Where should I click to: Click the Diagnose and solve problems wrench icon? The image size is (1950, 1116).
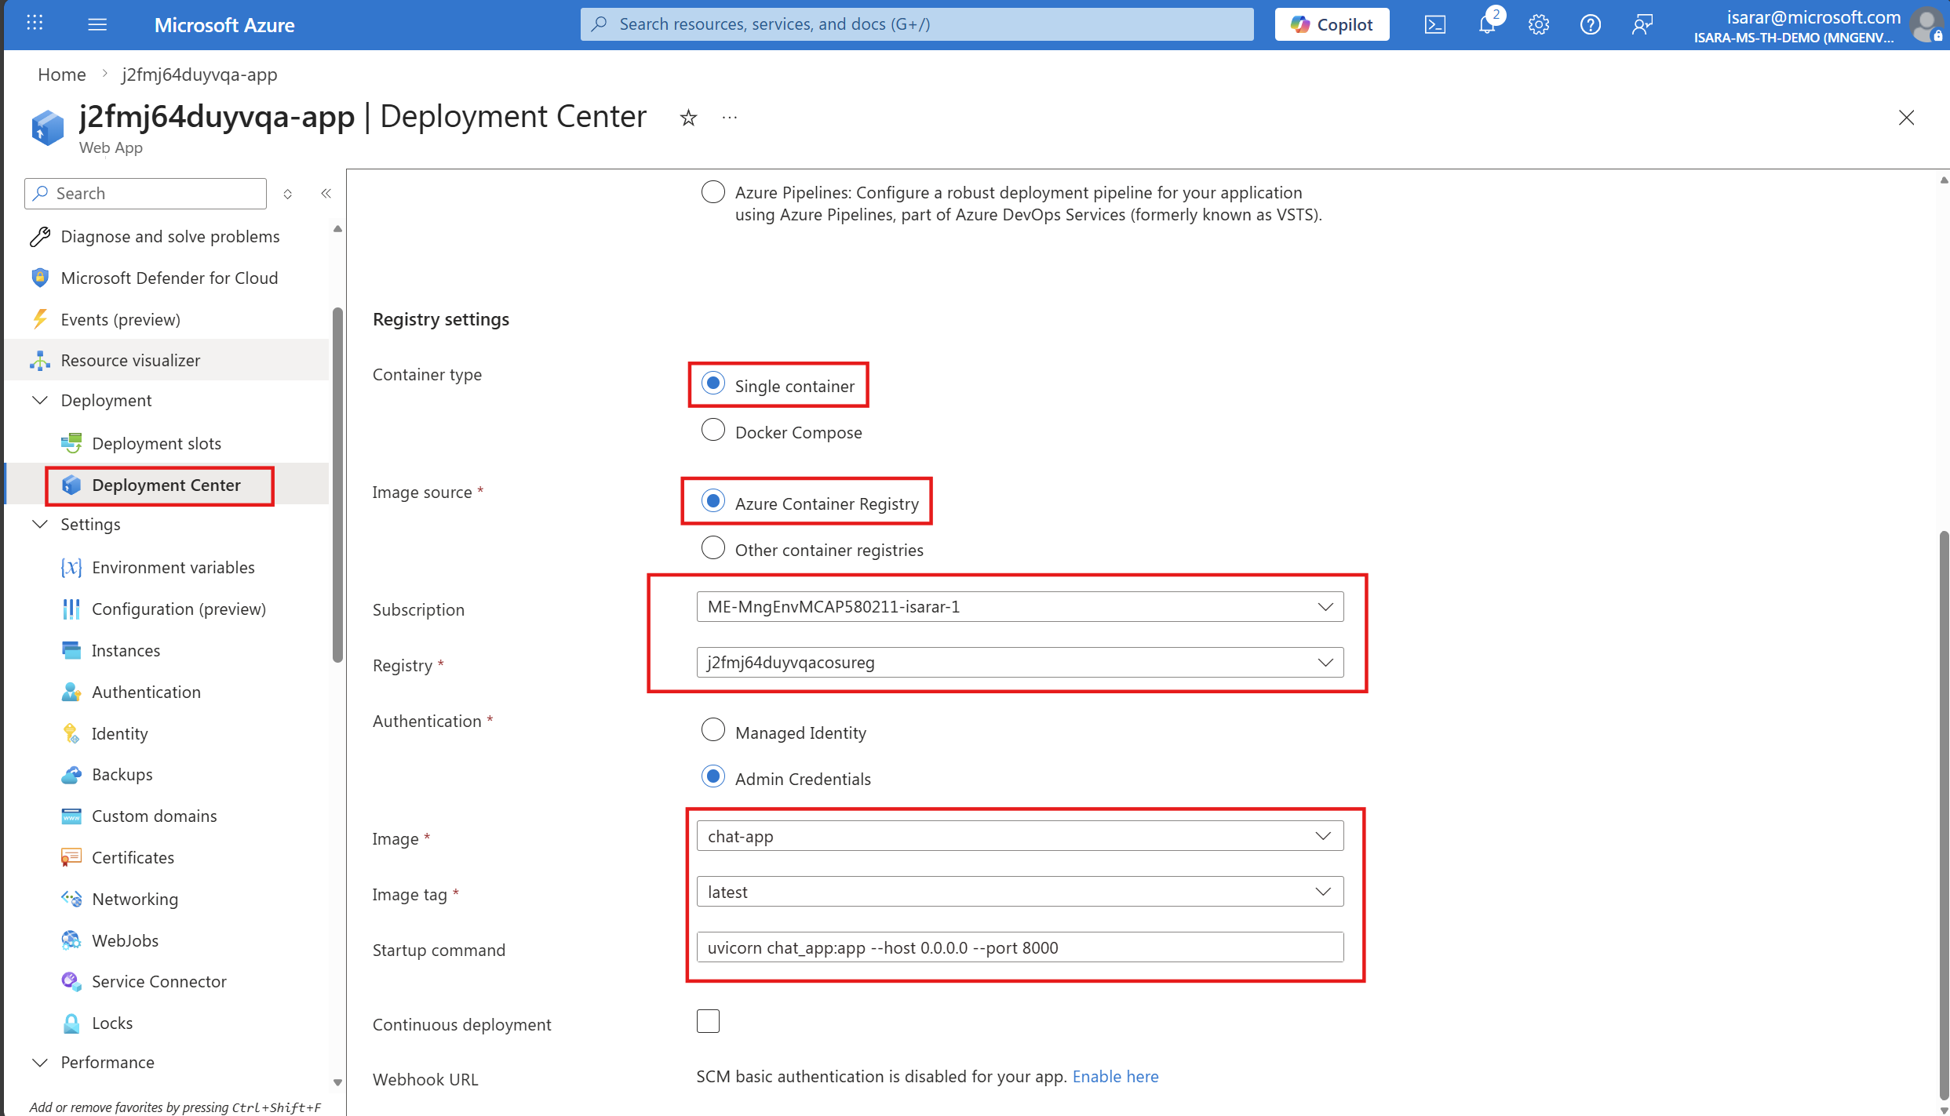(x=40, y=237)
